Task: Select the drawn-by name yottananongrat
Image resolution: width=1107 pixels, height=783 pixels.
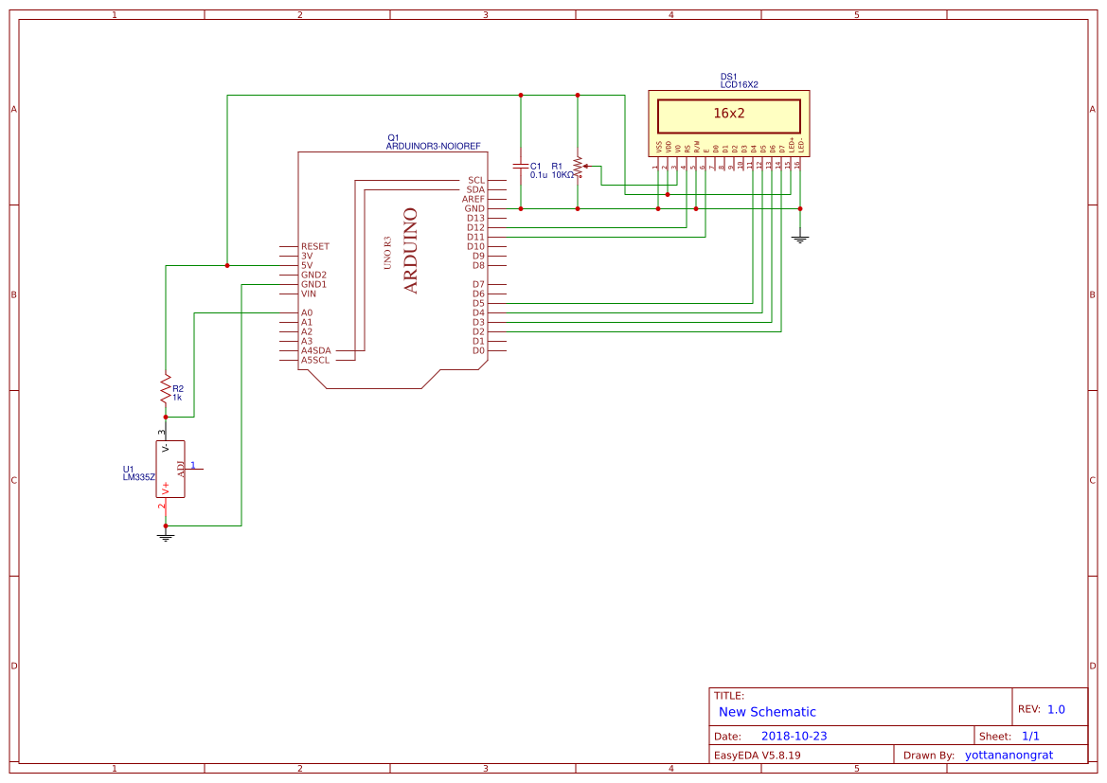Action: (1009, 756)
